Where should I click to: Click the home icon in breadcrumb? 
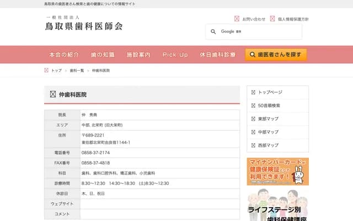tap(46, 71)
